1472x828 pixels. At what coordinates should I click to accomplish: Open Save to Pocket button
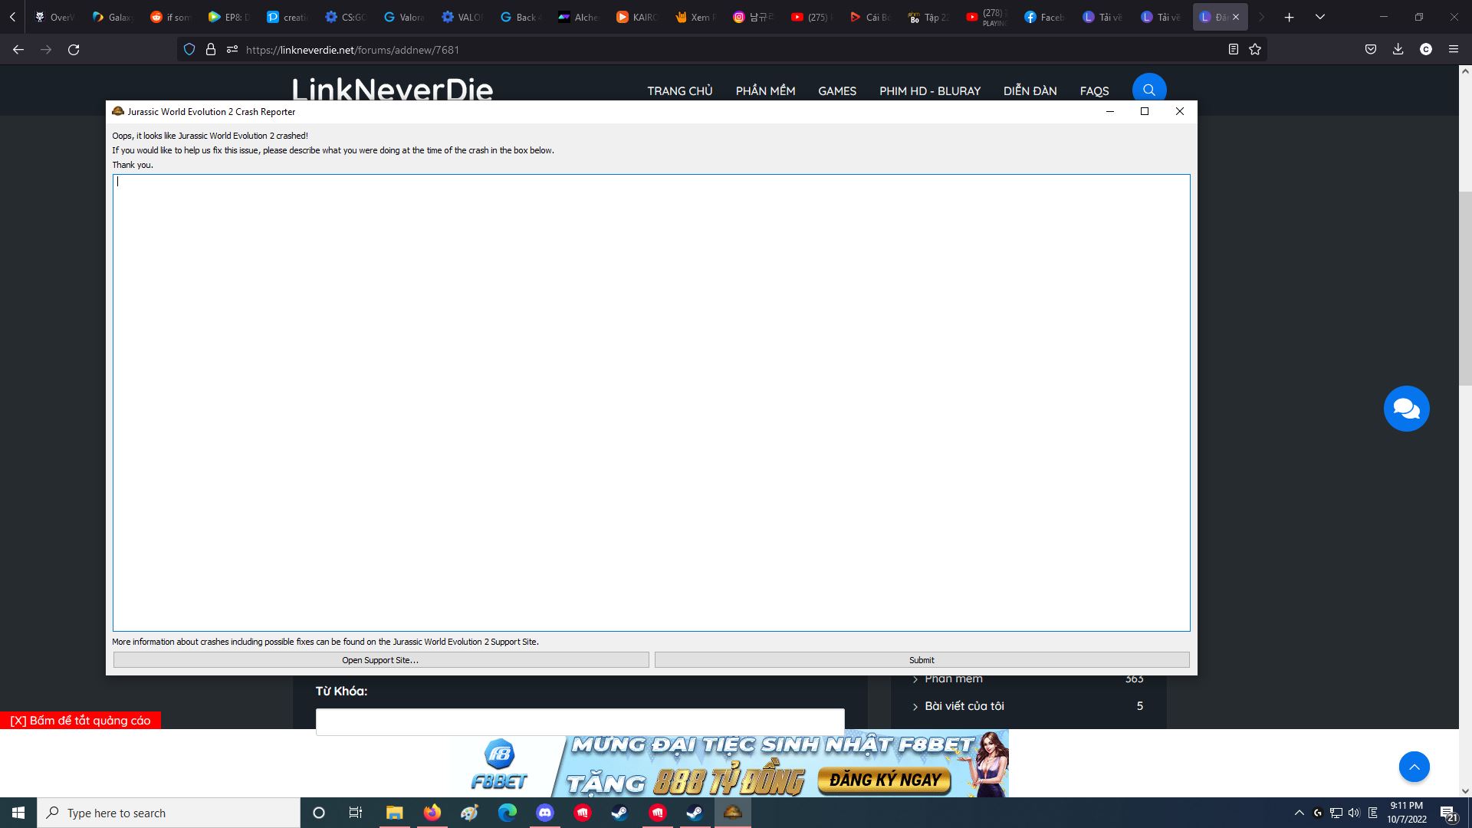point(1371,50)
